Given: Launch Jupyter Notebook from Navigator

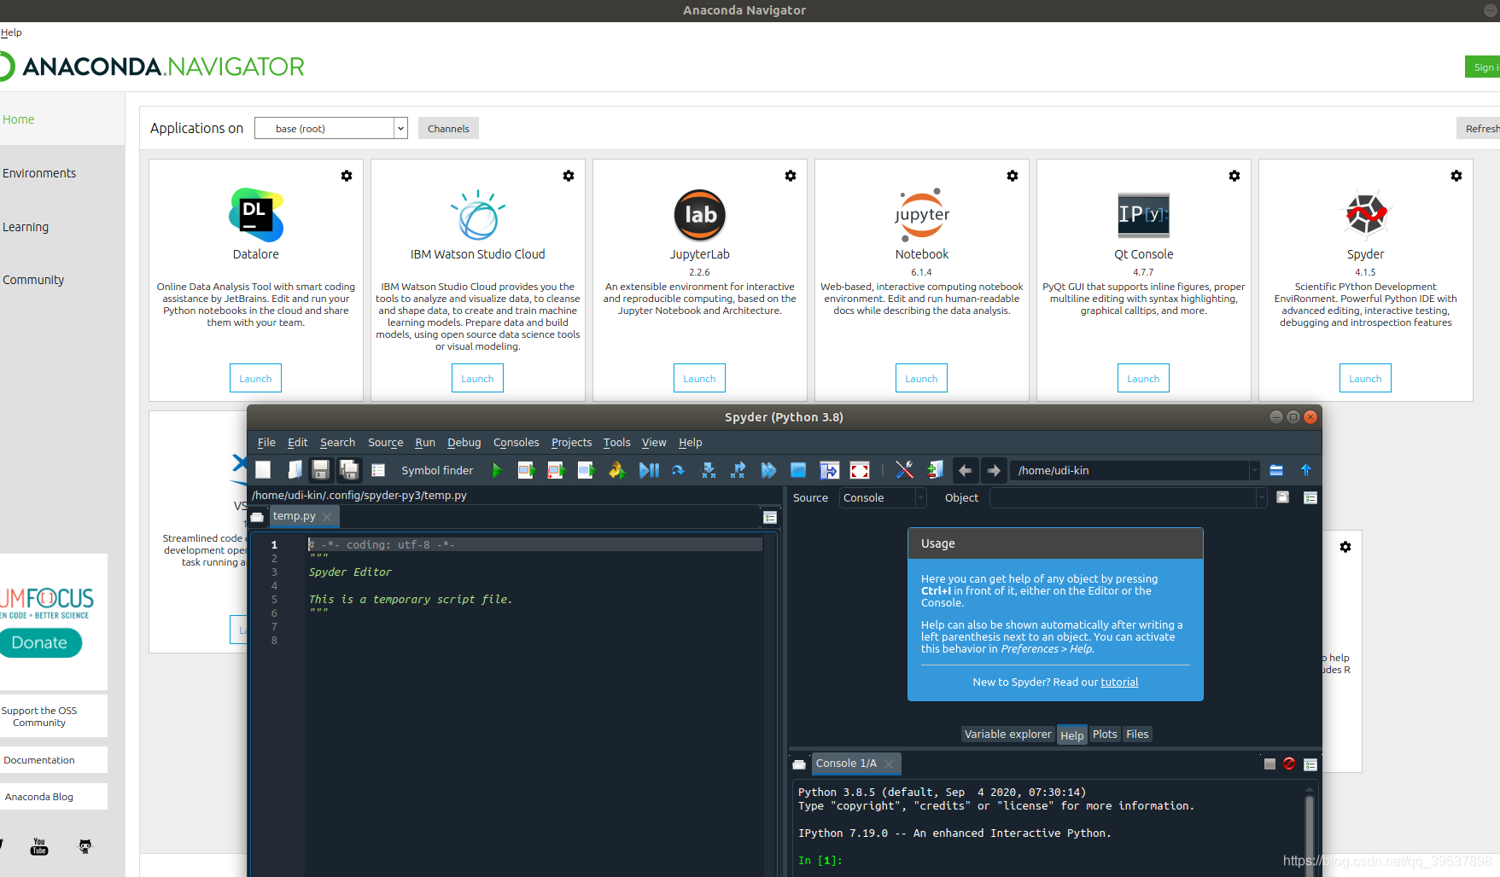Looking at the screenshot, I should coord(921,378).
